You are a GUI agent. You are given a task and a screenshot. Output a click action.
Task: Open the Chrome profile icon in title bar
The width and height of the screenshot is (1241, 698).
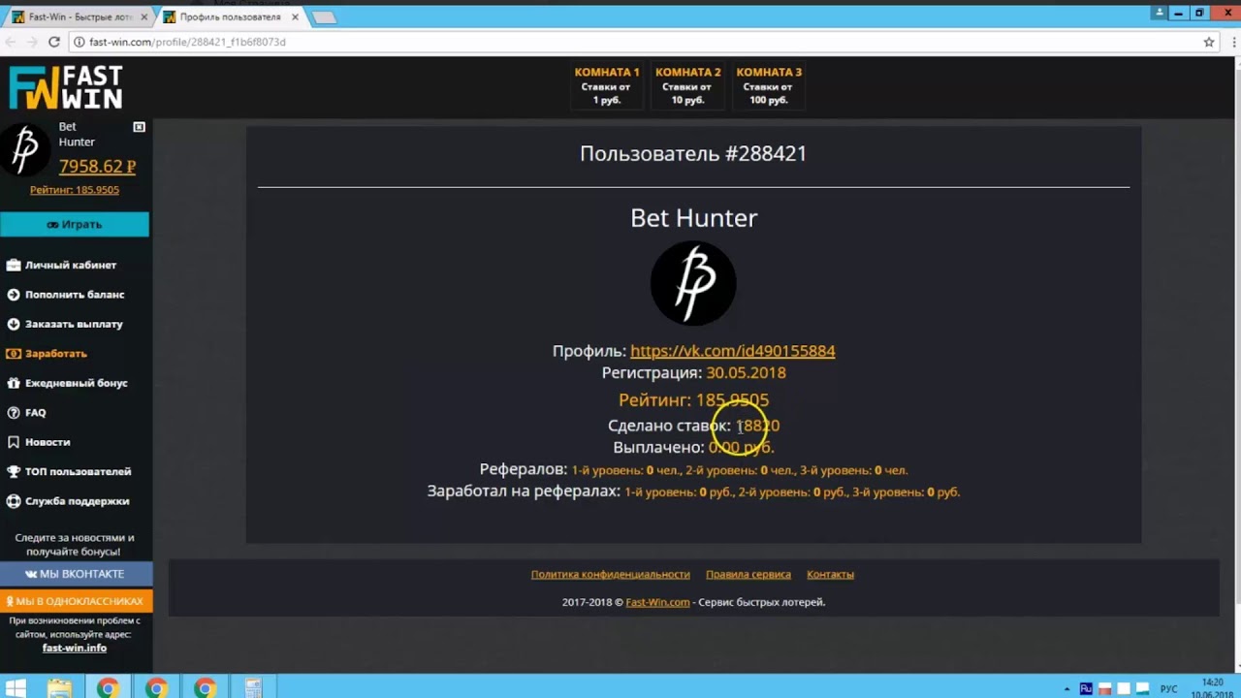tap(1160, 13)
